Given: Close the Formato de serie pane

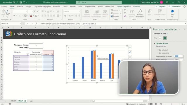Looking at the screenshot, I should point(184,29).
